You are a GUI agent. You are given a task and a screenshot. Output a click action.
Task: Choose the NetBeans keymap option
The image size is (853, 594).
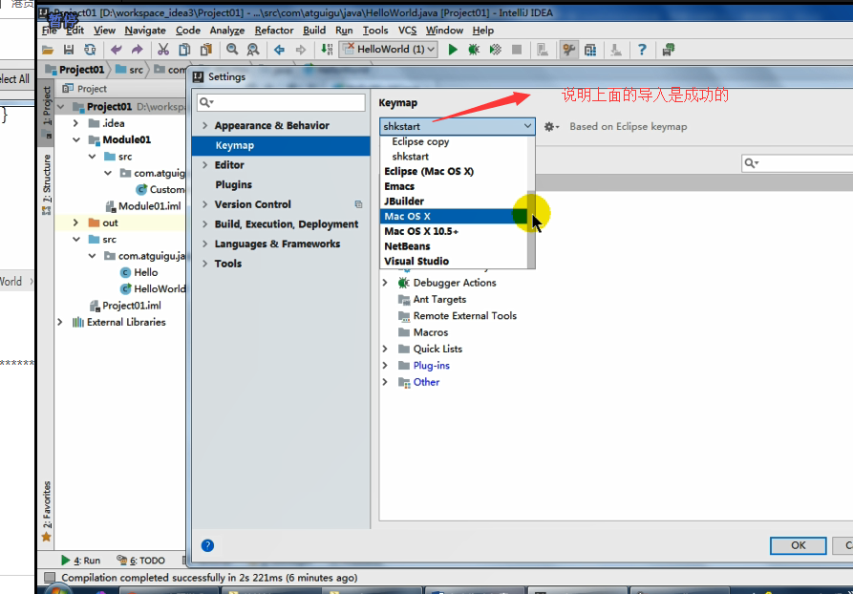point(454,246)
